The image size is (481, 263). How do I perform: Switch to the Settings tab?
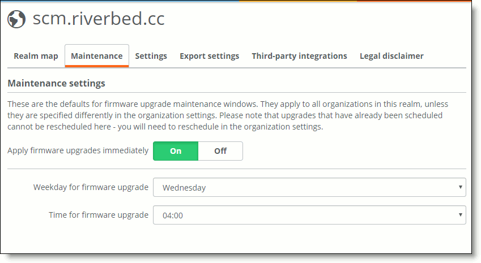(x=151, y=56)
